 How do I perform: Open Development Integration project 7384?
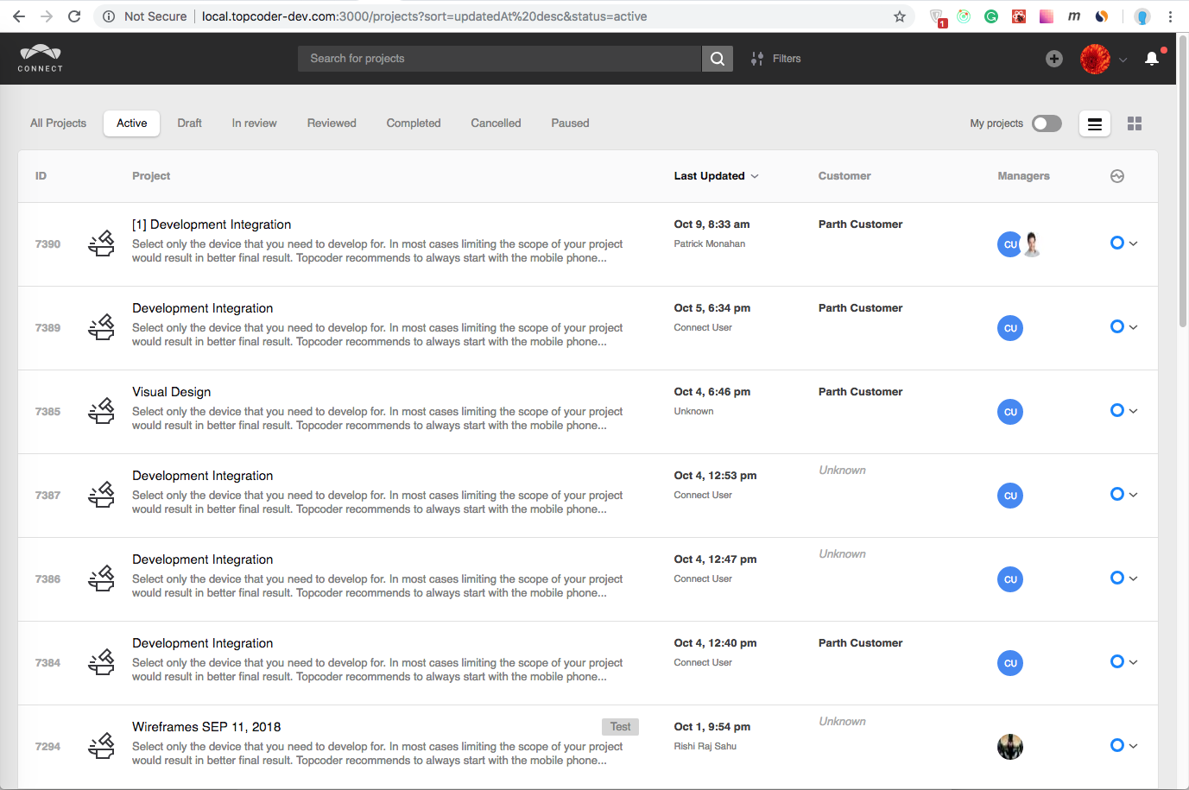coord(202,643)
